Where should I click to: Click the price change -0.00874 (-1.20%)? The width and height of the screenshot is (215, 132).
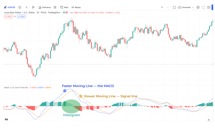click(112, 13)
